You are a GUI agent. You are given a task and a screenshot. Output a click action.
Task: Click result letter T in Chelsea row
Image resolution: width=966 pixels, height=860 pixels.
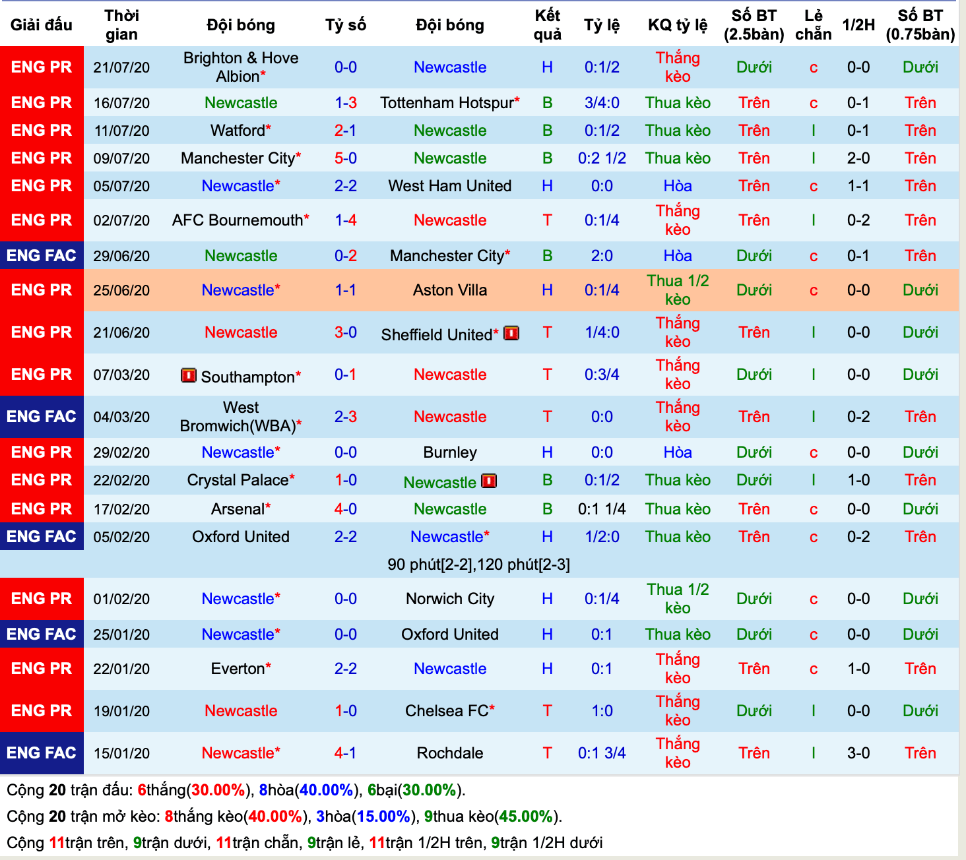tap(548, 711)
